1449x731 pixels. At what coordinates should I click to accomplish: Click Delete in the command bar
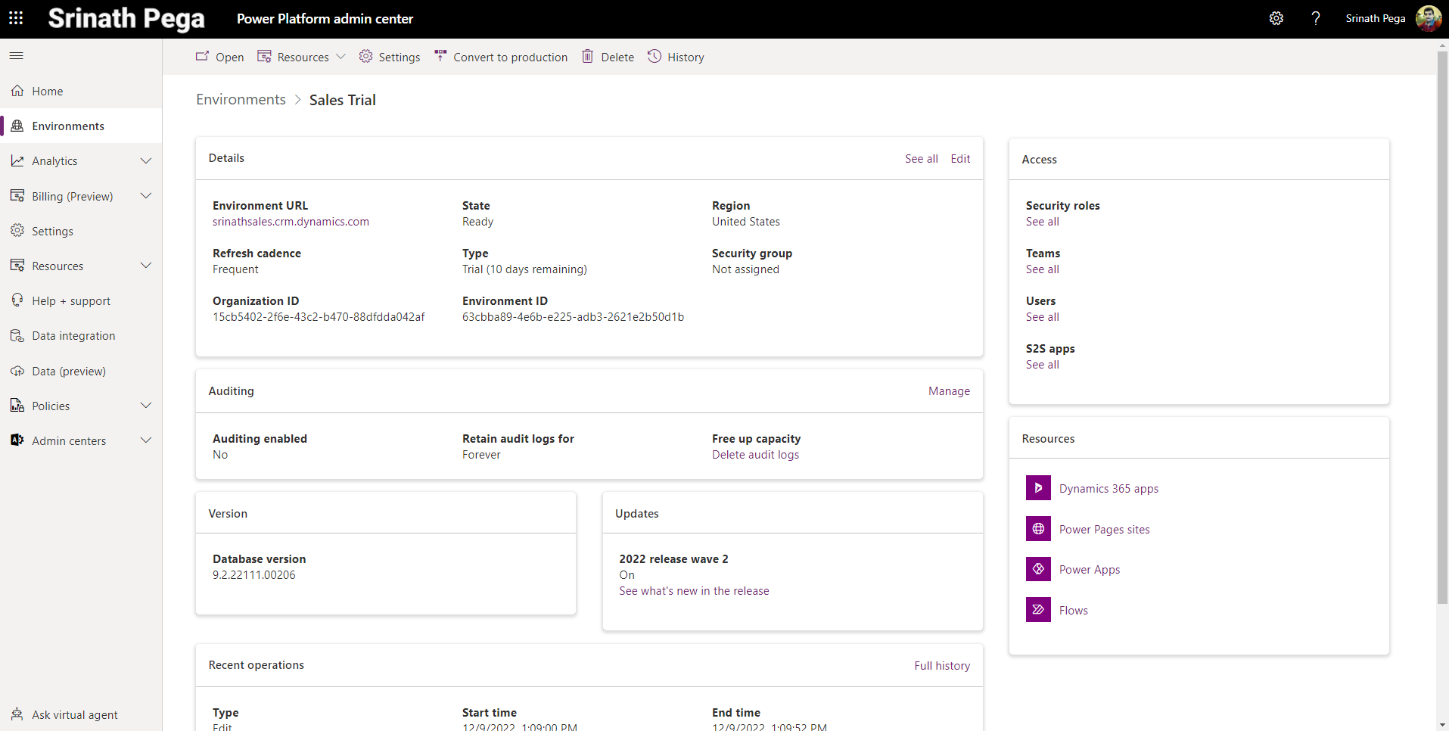click(608, 57)
